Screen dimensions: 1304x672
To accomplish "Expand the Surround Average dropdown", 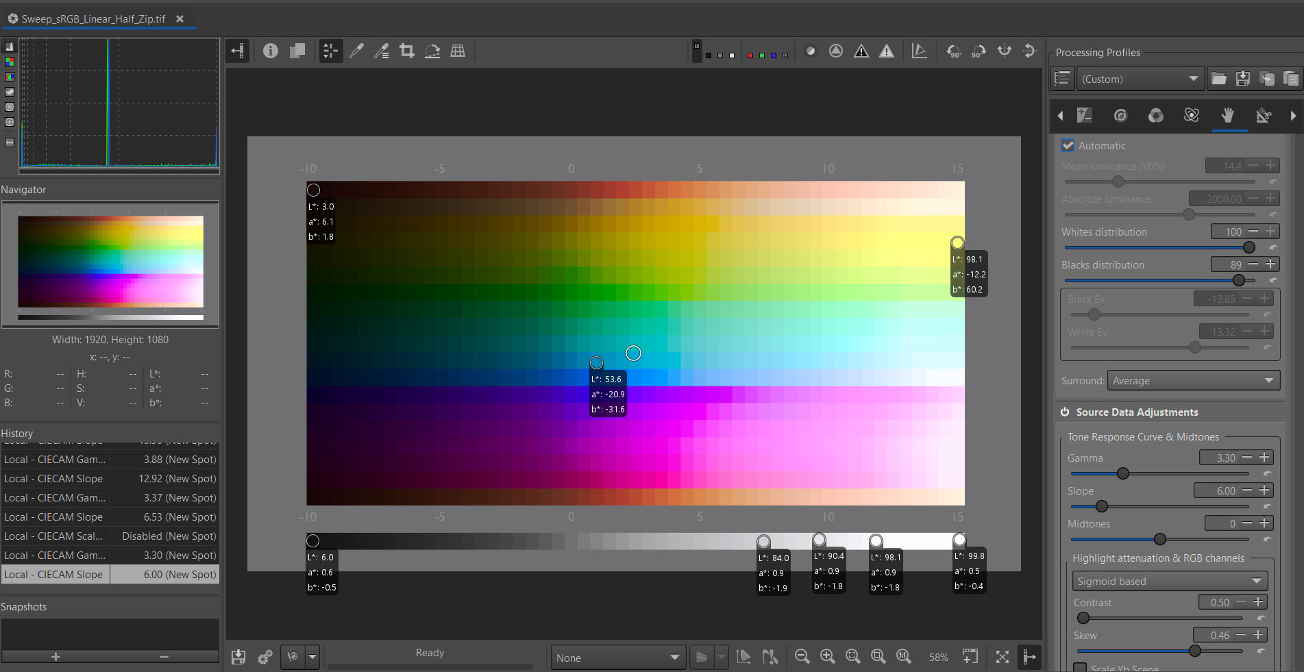I will coord(1193,381).
